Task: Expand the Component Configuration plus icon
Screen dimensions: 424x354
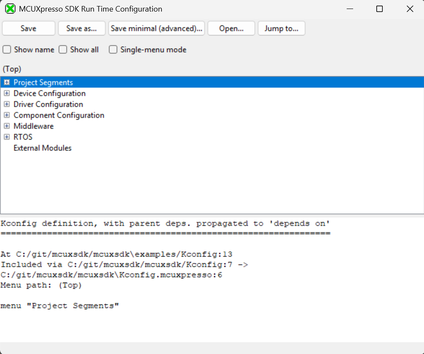Action: click(x=6, y=115)
